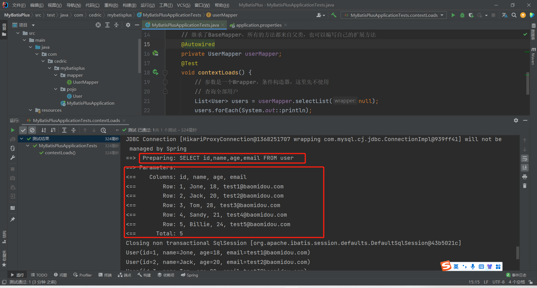
Task: Collapse the resources folder node
Action: click(30, 110)
